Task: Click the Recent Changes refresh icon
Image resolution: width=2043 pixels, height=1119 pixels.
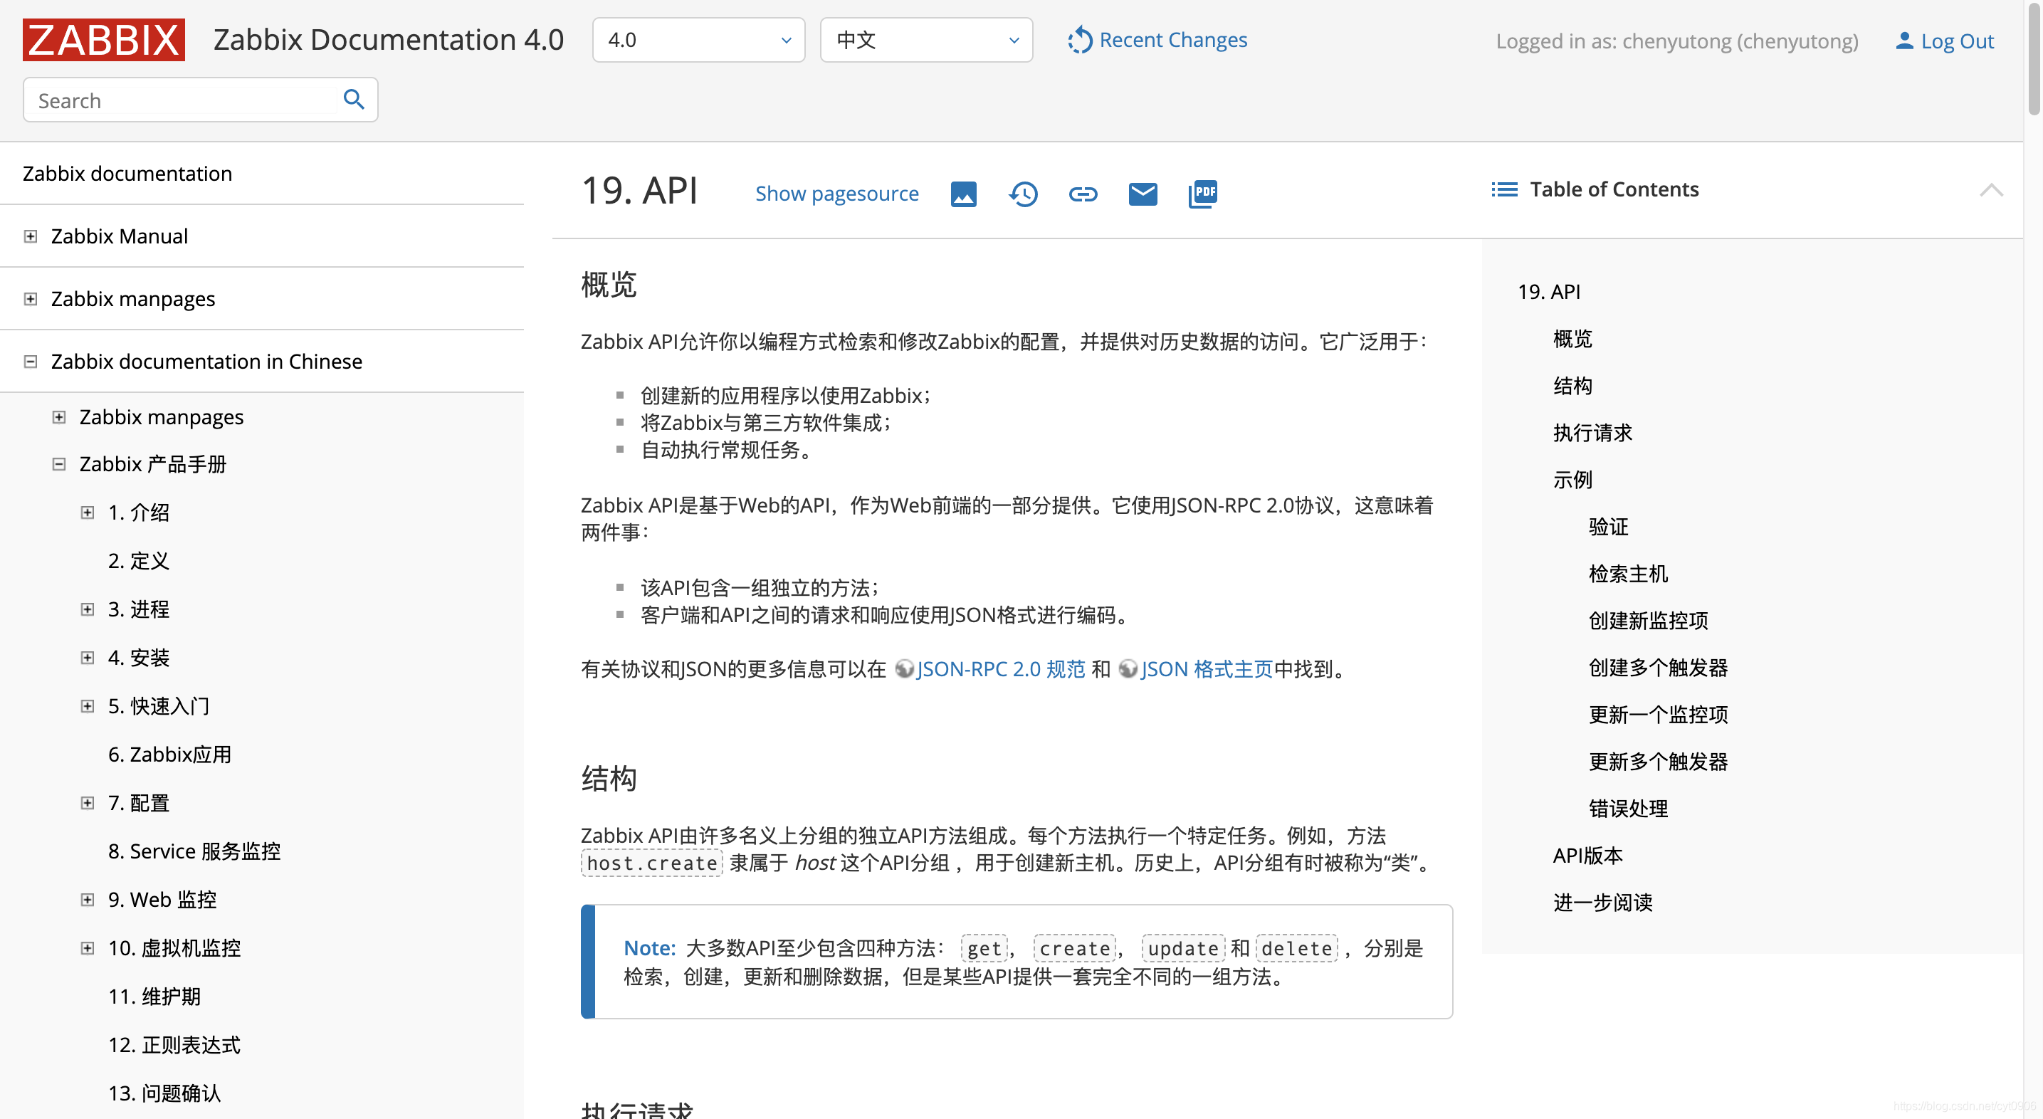Action: pos(1079,40)
